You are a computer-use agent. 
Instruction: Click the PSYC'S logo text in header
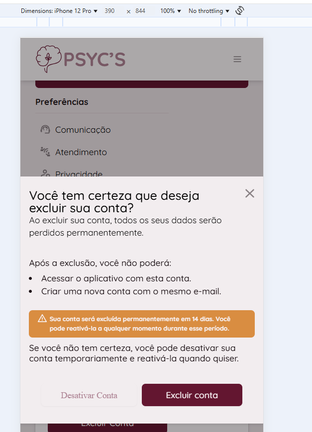coord(95,59)
